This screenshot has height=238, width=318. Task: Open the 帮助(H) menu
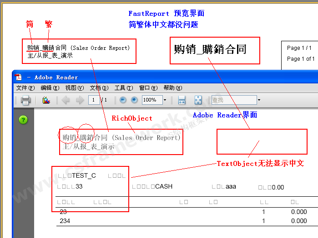[172, 88]
